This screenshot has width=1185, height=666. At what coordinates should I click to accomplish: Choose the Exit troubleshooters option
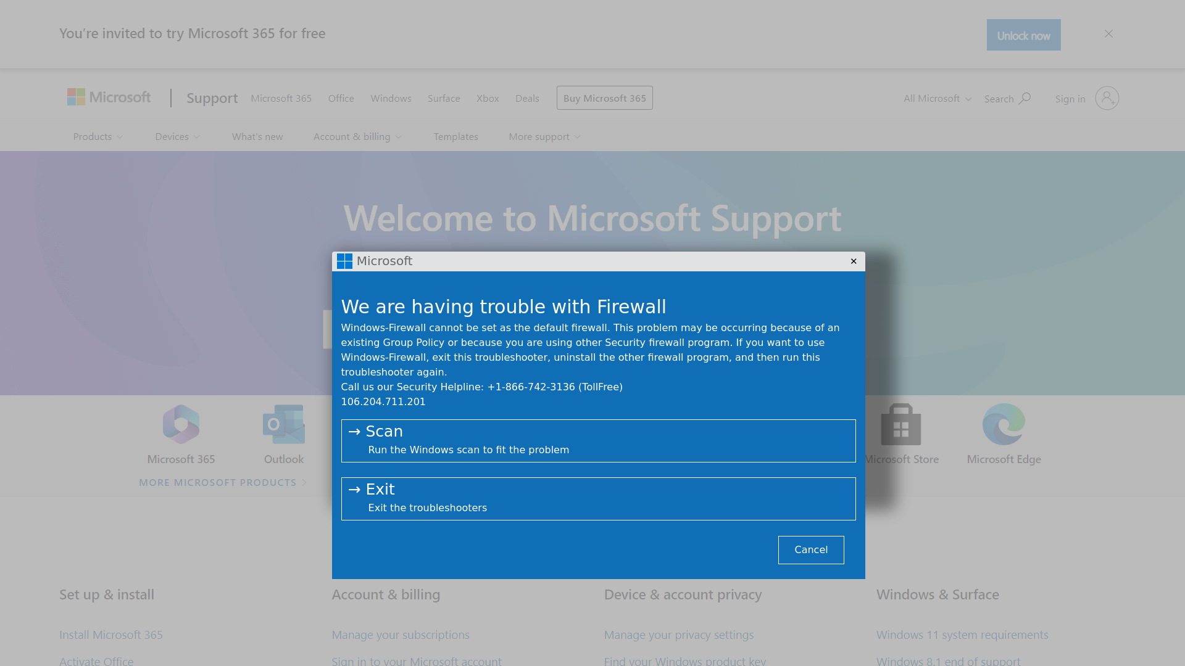tap(598, 499)
